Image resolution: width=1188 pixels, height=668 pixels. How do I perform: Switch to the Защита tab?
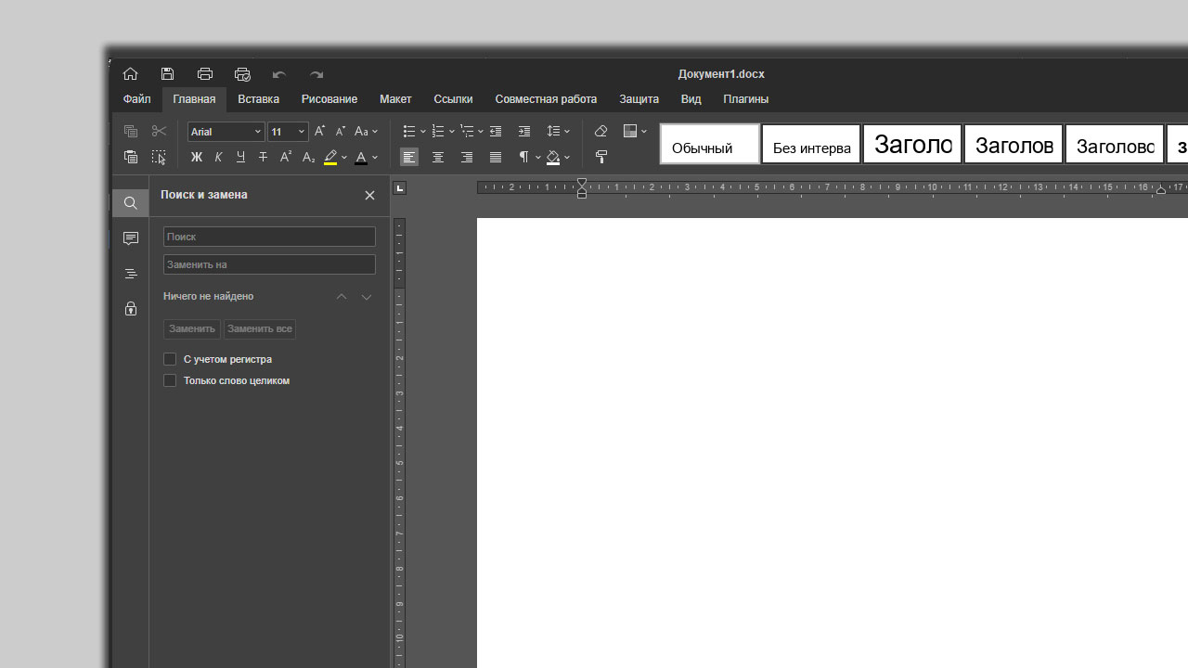pyautogui.click(x=639, y=99)
